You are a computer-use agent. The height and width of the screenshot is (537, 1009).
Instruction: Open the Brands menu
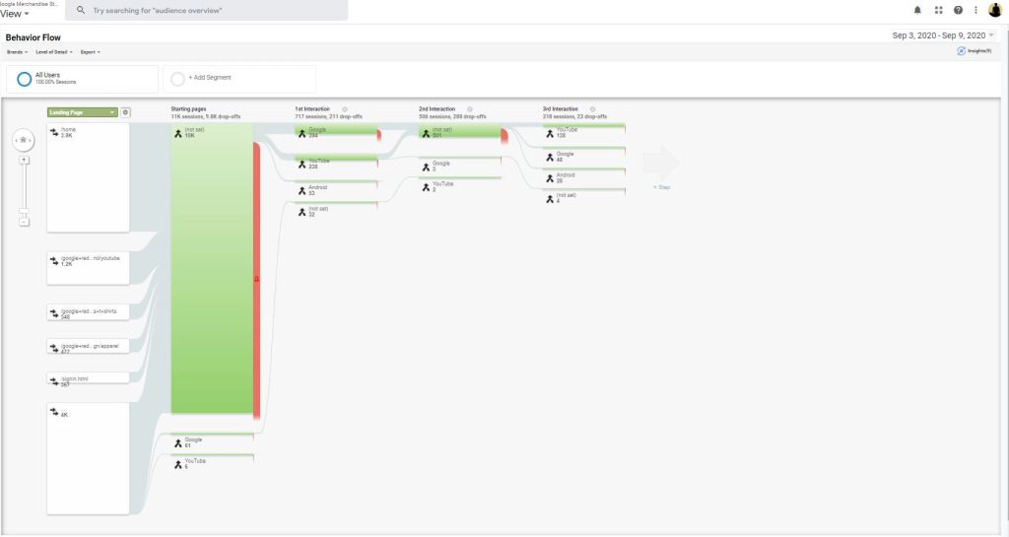(x=17, y=52)
